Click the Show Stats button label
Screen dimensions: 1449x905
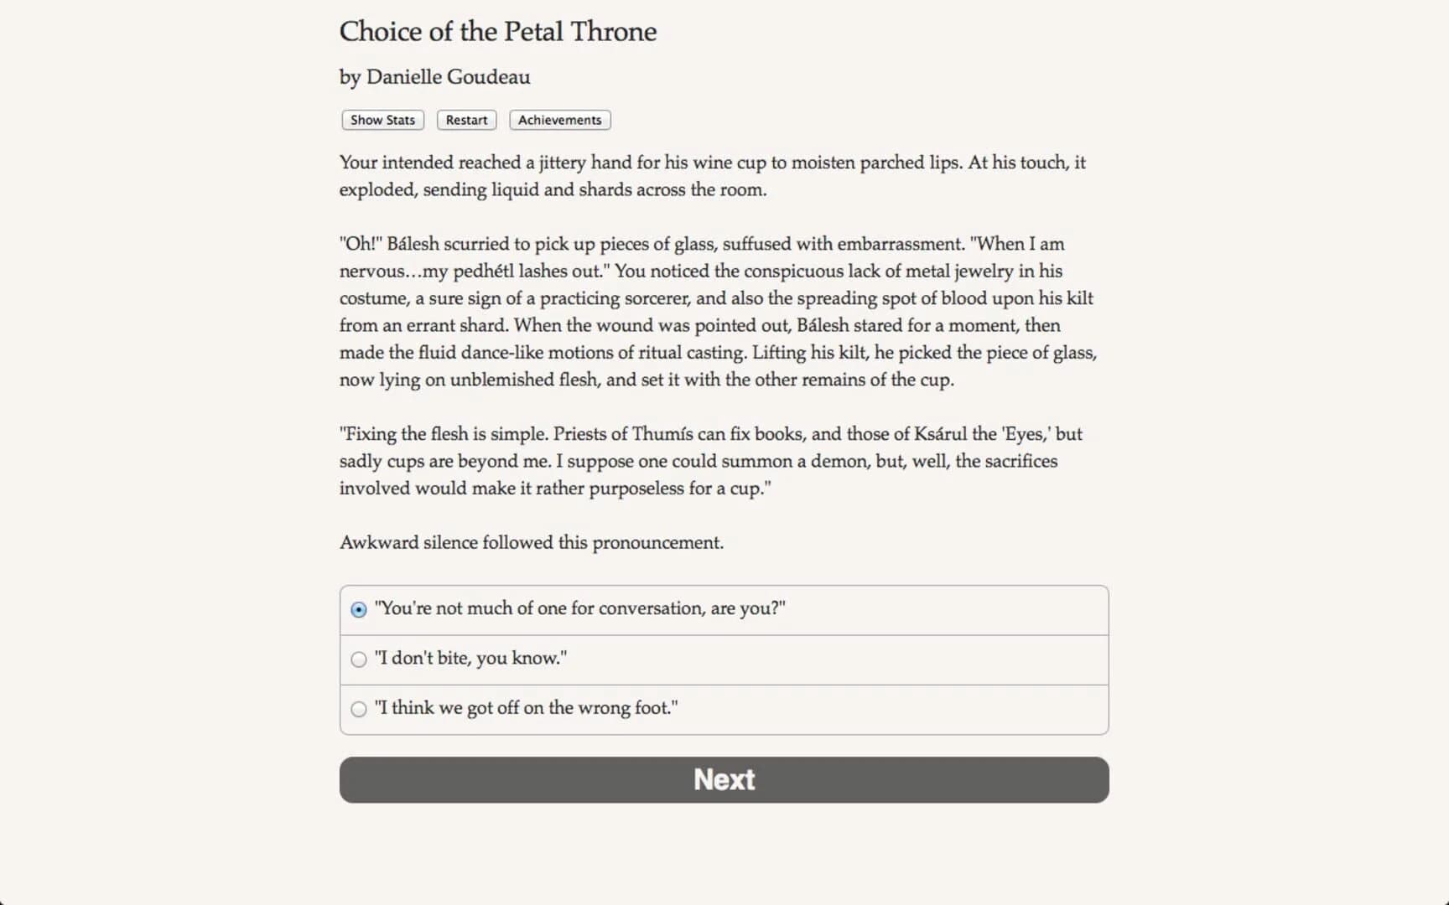pos(382,120)
